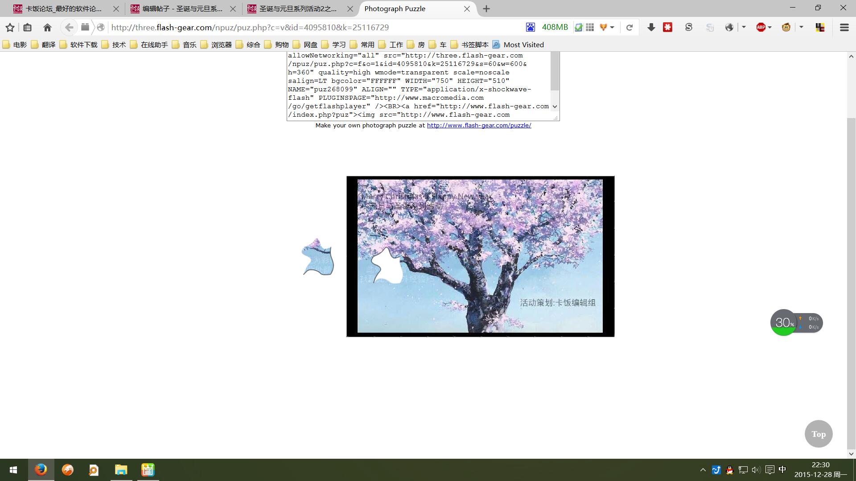Click the globe extension toolbar icon
Image resolution: width=856 pixels, height=481 pixels.
click(729, 28)
